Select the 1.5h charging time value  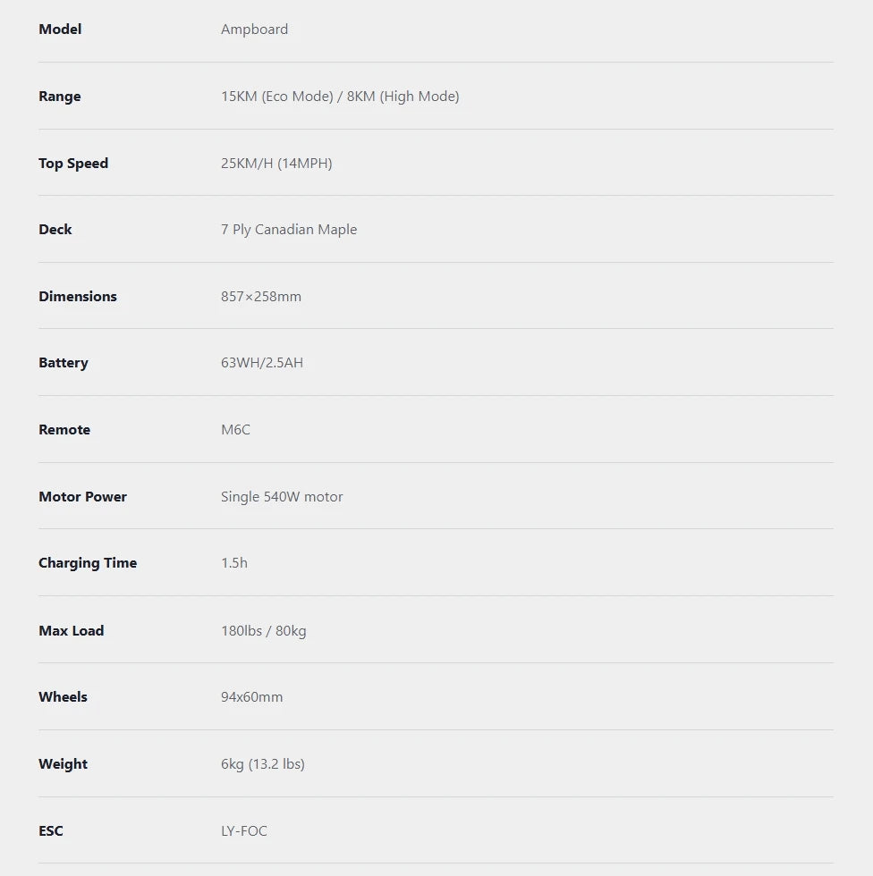[234, 563]
